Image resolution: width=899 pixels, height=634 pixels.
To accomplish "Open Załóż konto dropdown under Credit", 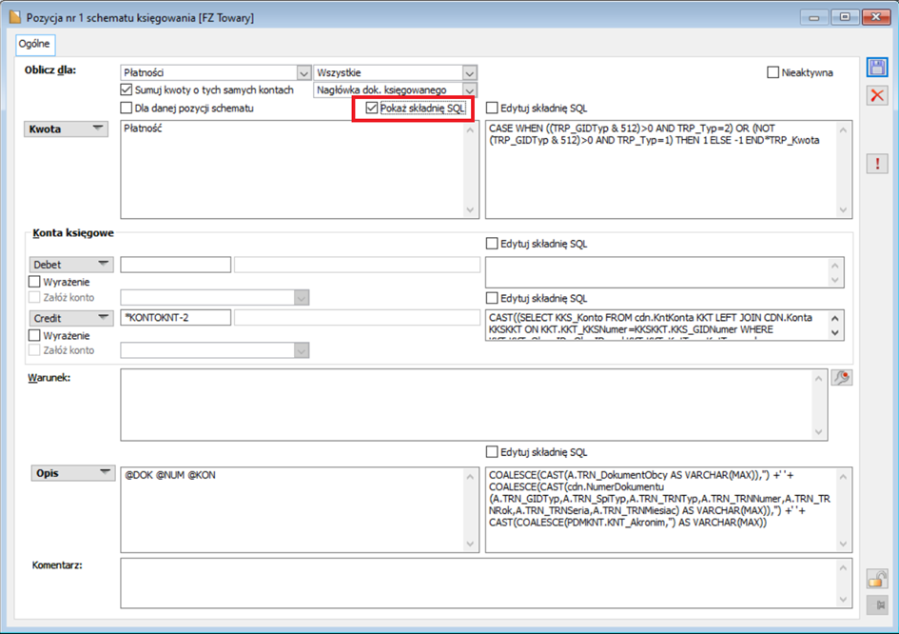I will (x=302, y=350).
